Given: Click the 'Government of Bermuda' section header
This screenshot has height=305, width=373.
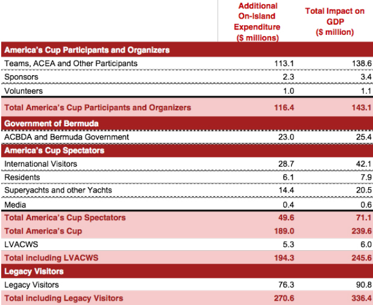Looking at the screenshot, I should click(x=51, y=123).
